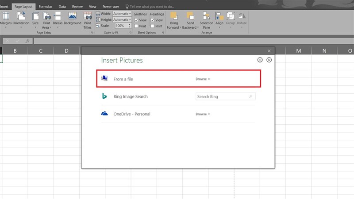Switch to the Formulas tab

click(46, 7)
